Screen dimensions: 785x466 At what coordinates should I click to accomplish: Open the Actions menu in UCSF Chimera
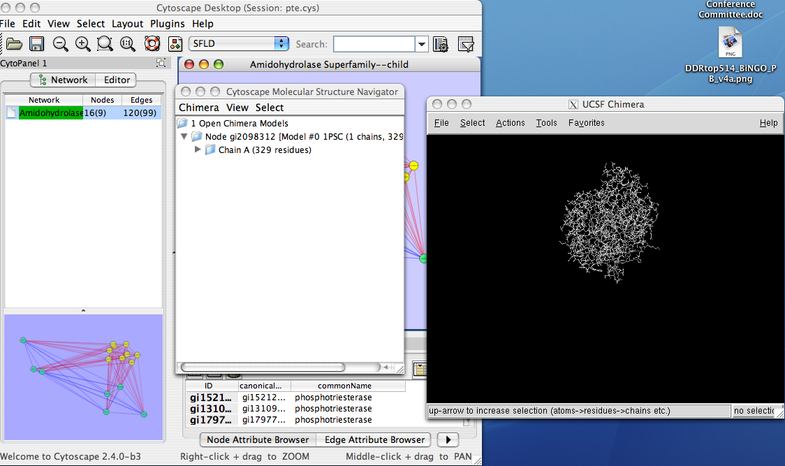pos(511,123)
